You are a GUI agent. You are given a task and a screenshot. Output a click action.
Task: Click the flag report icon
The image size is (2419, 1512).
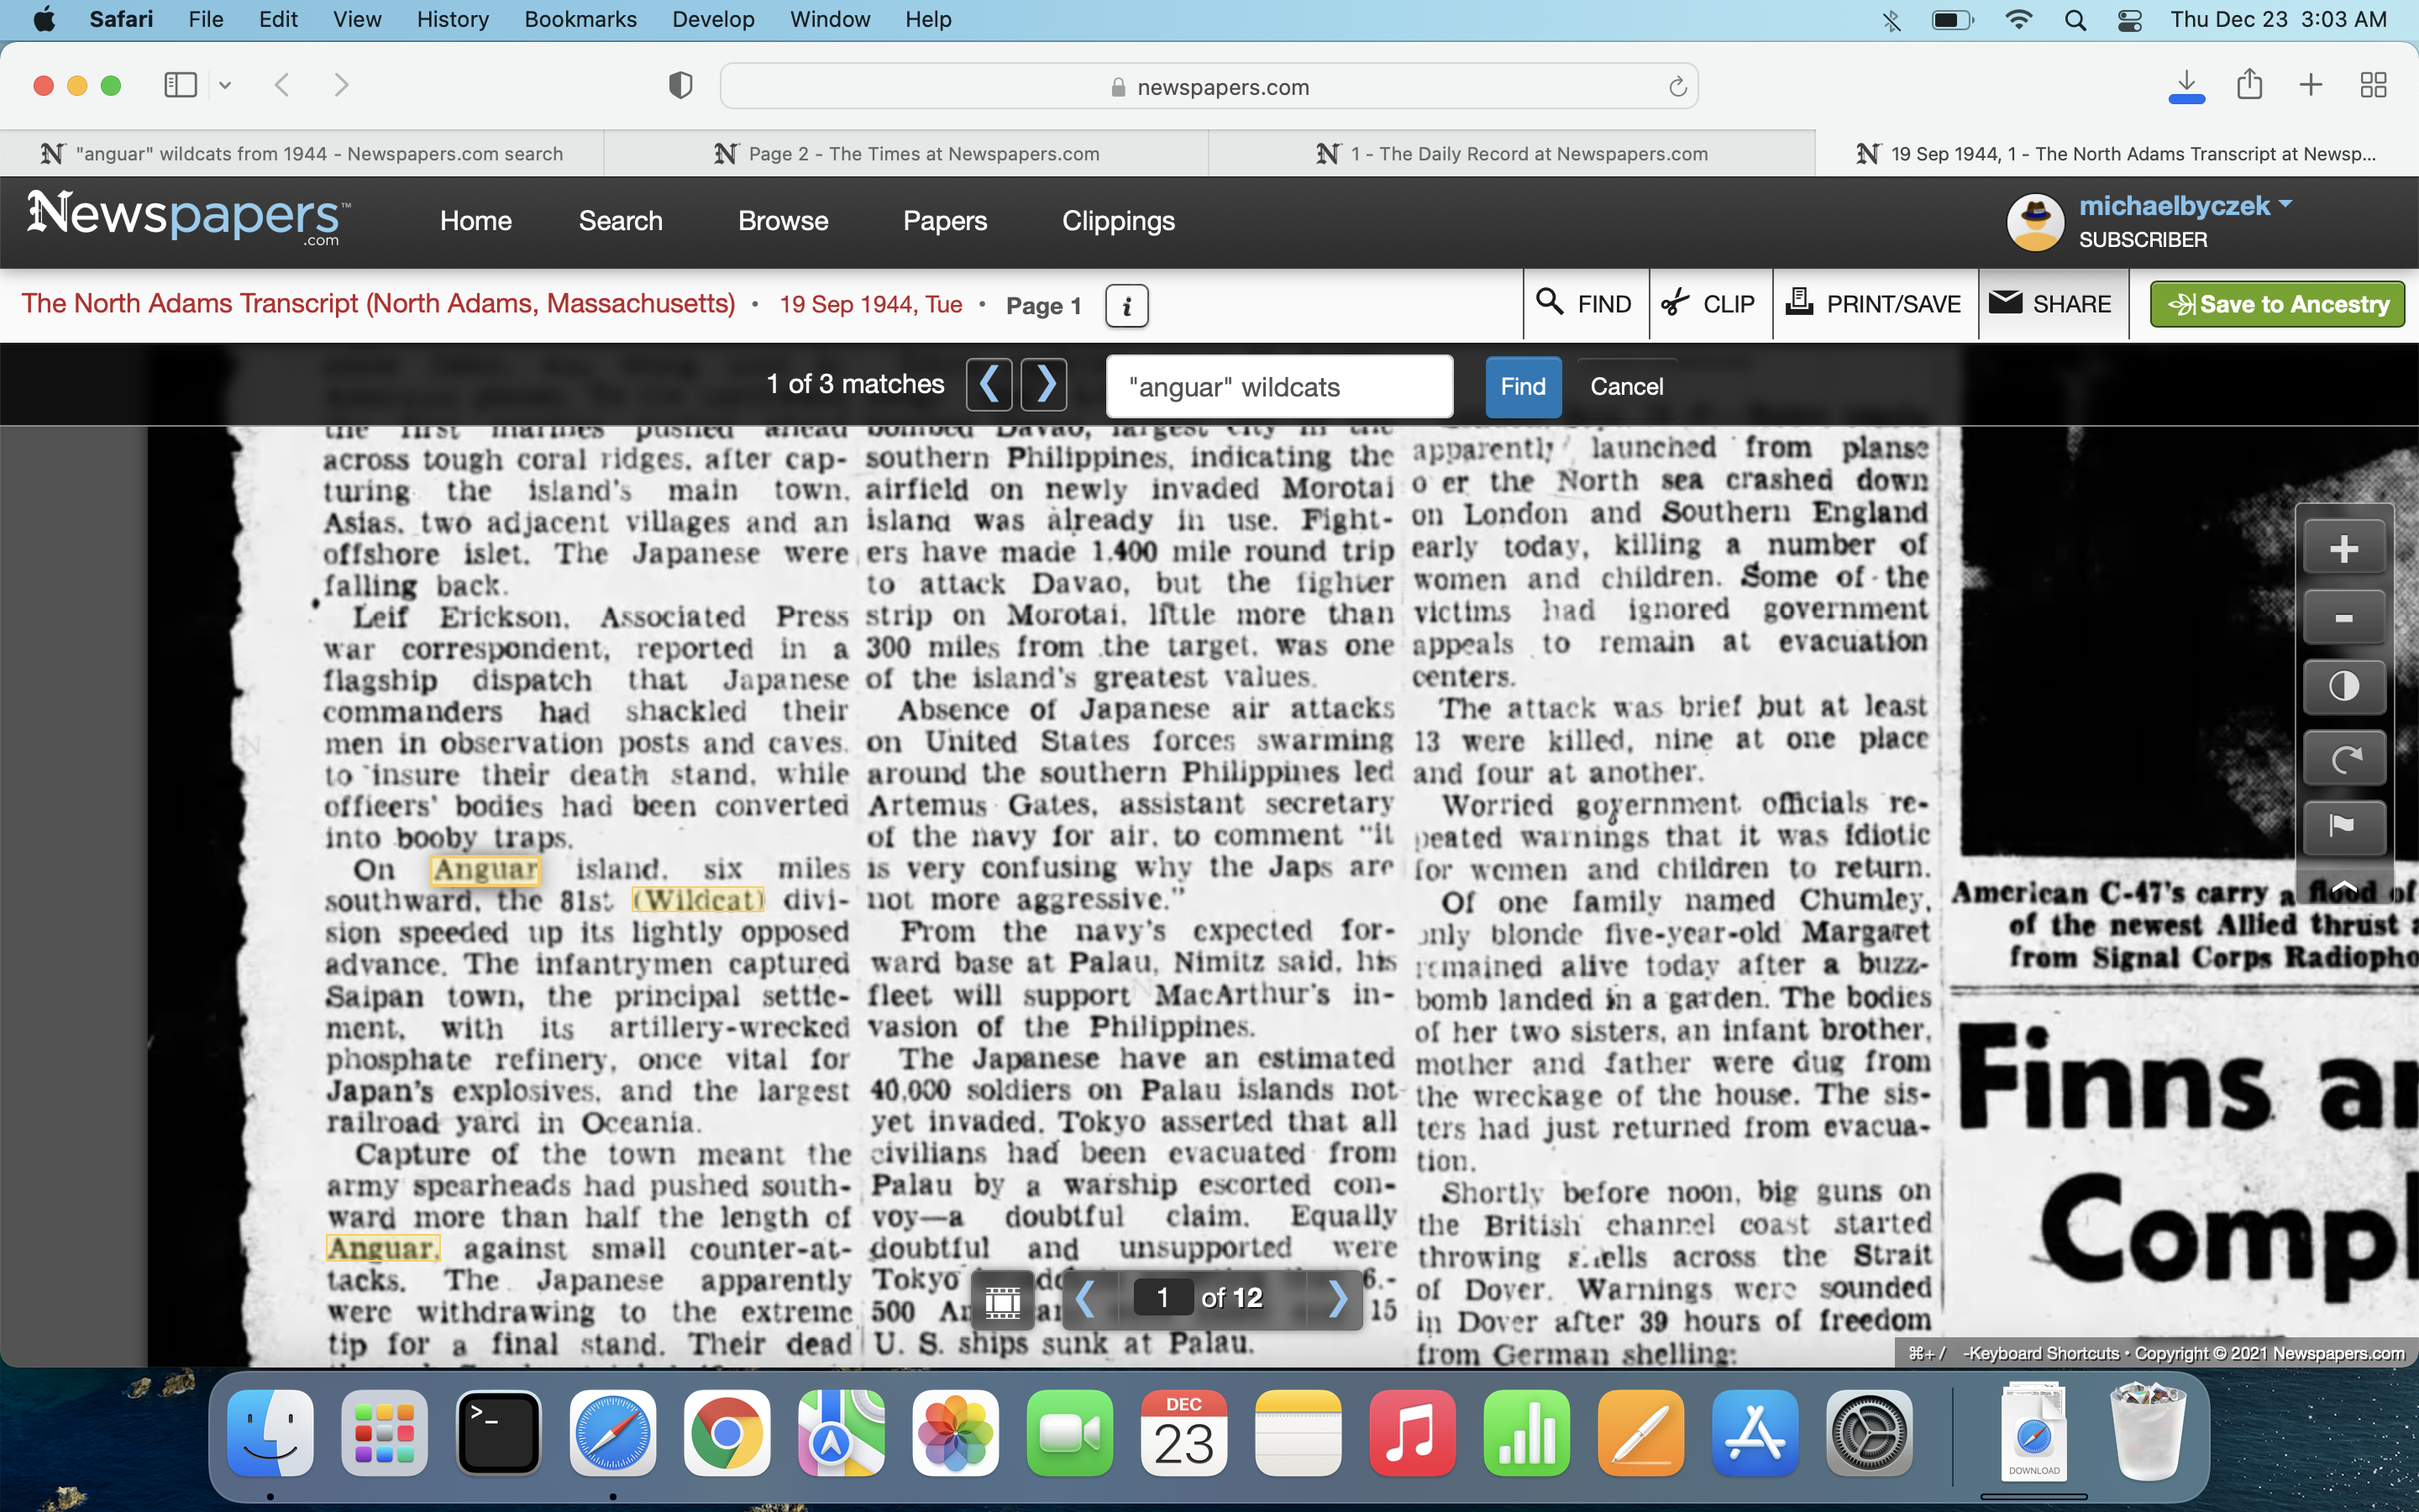click(x=2343, y=826)
